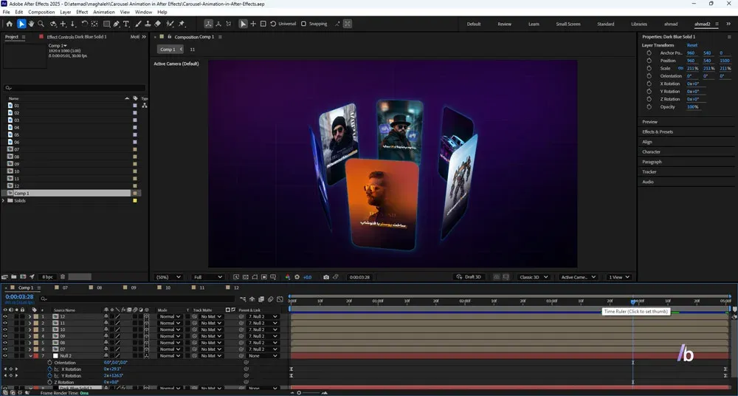
Task: Click the Project panel search field
Action: tap(75, 88)
